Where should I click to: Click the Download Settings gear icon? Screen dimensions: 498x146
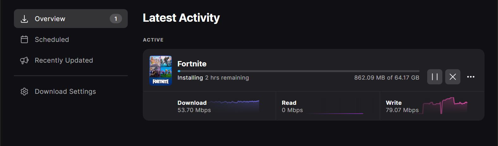pos(24,92)
